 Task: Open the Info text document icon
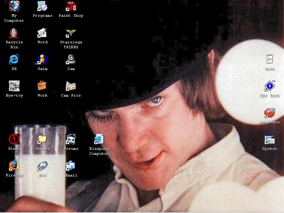(x=270, y=59)
